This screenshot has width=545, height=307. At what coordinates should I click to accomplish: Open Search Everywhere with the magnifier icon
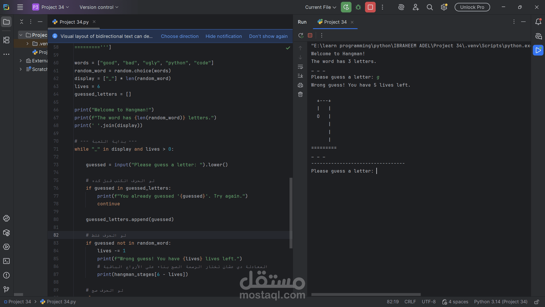pyautogui.click(x=430, y=7)
